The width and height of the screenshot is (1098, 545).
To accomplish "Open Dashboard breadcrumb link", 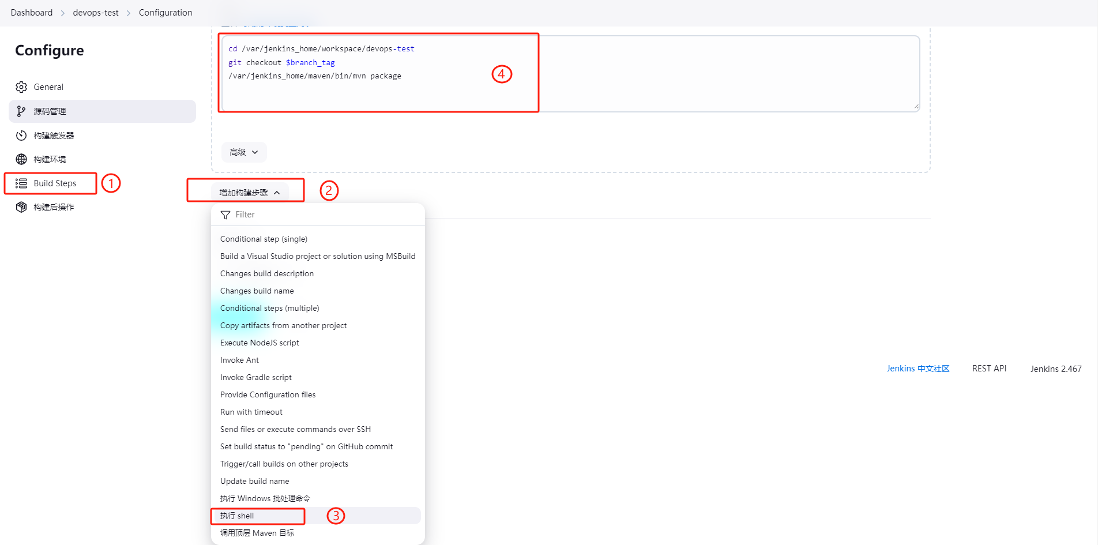I will point(32,13).
